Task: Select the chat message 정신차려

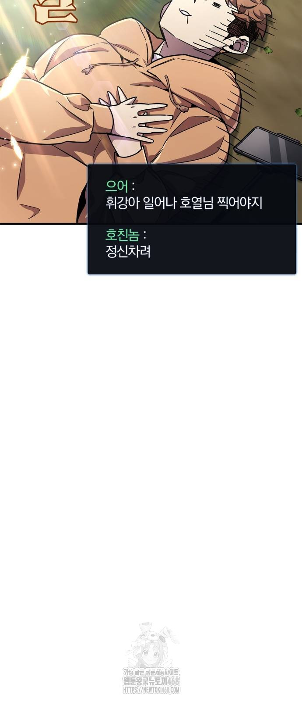Action: 128,251
